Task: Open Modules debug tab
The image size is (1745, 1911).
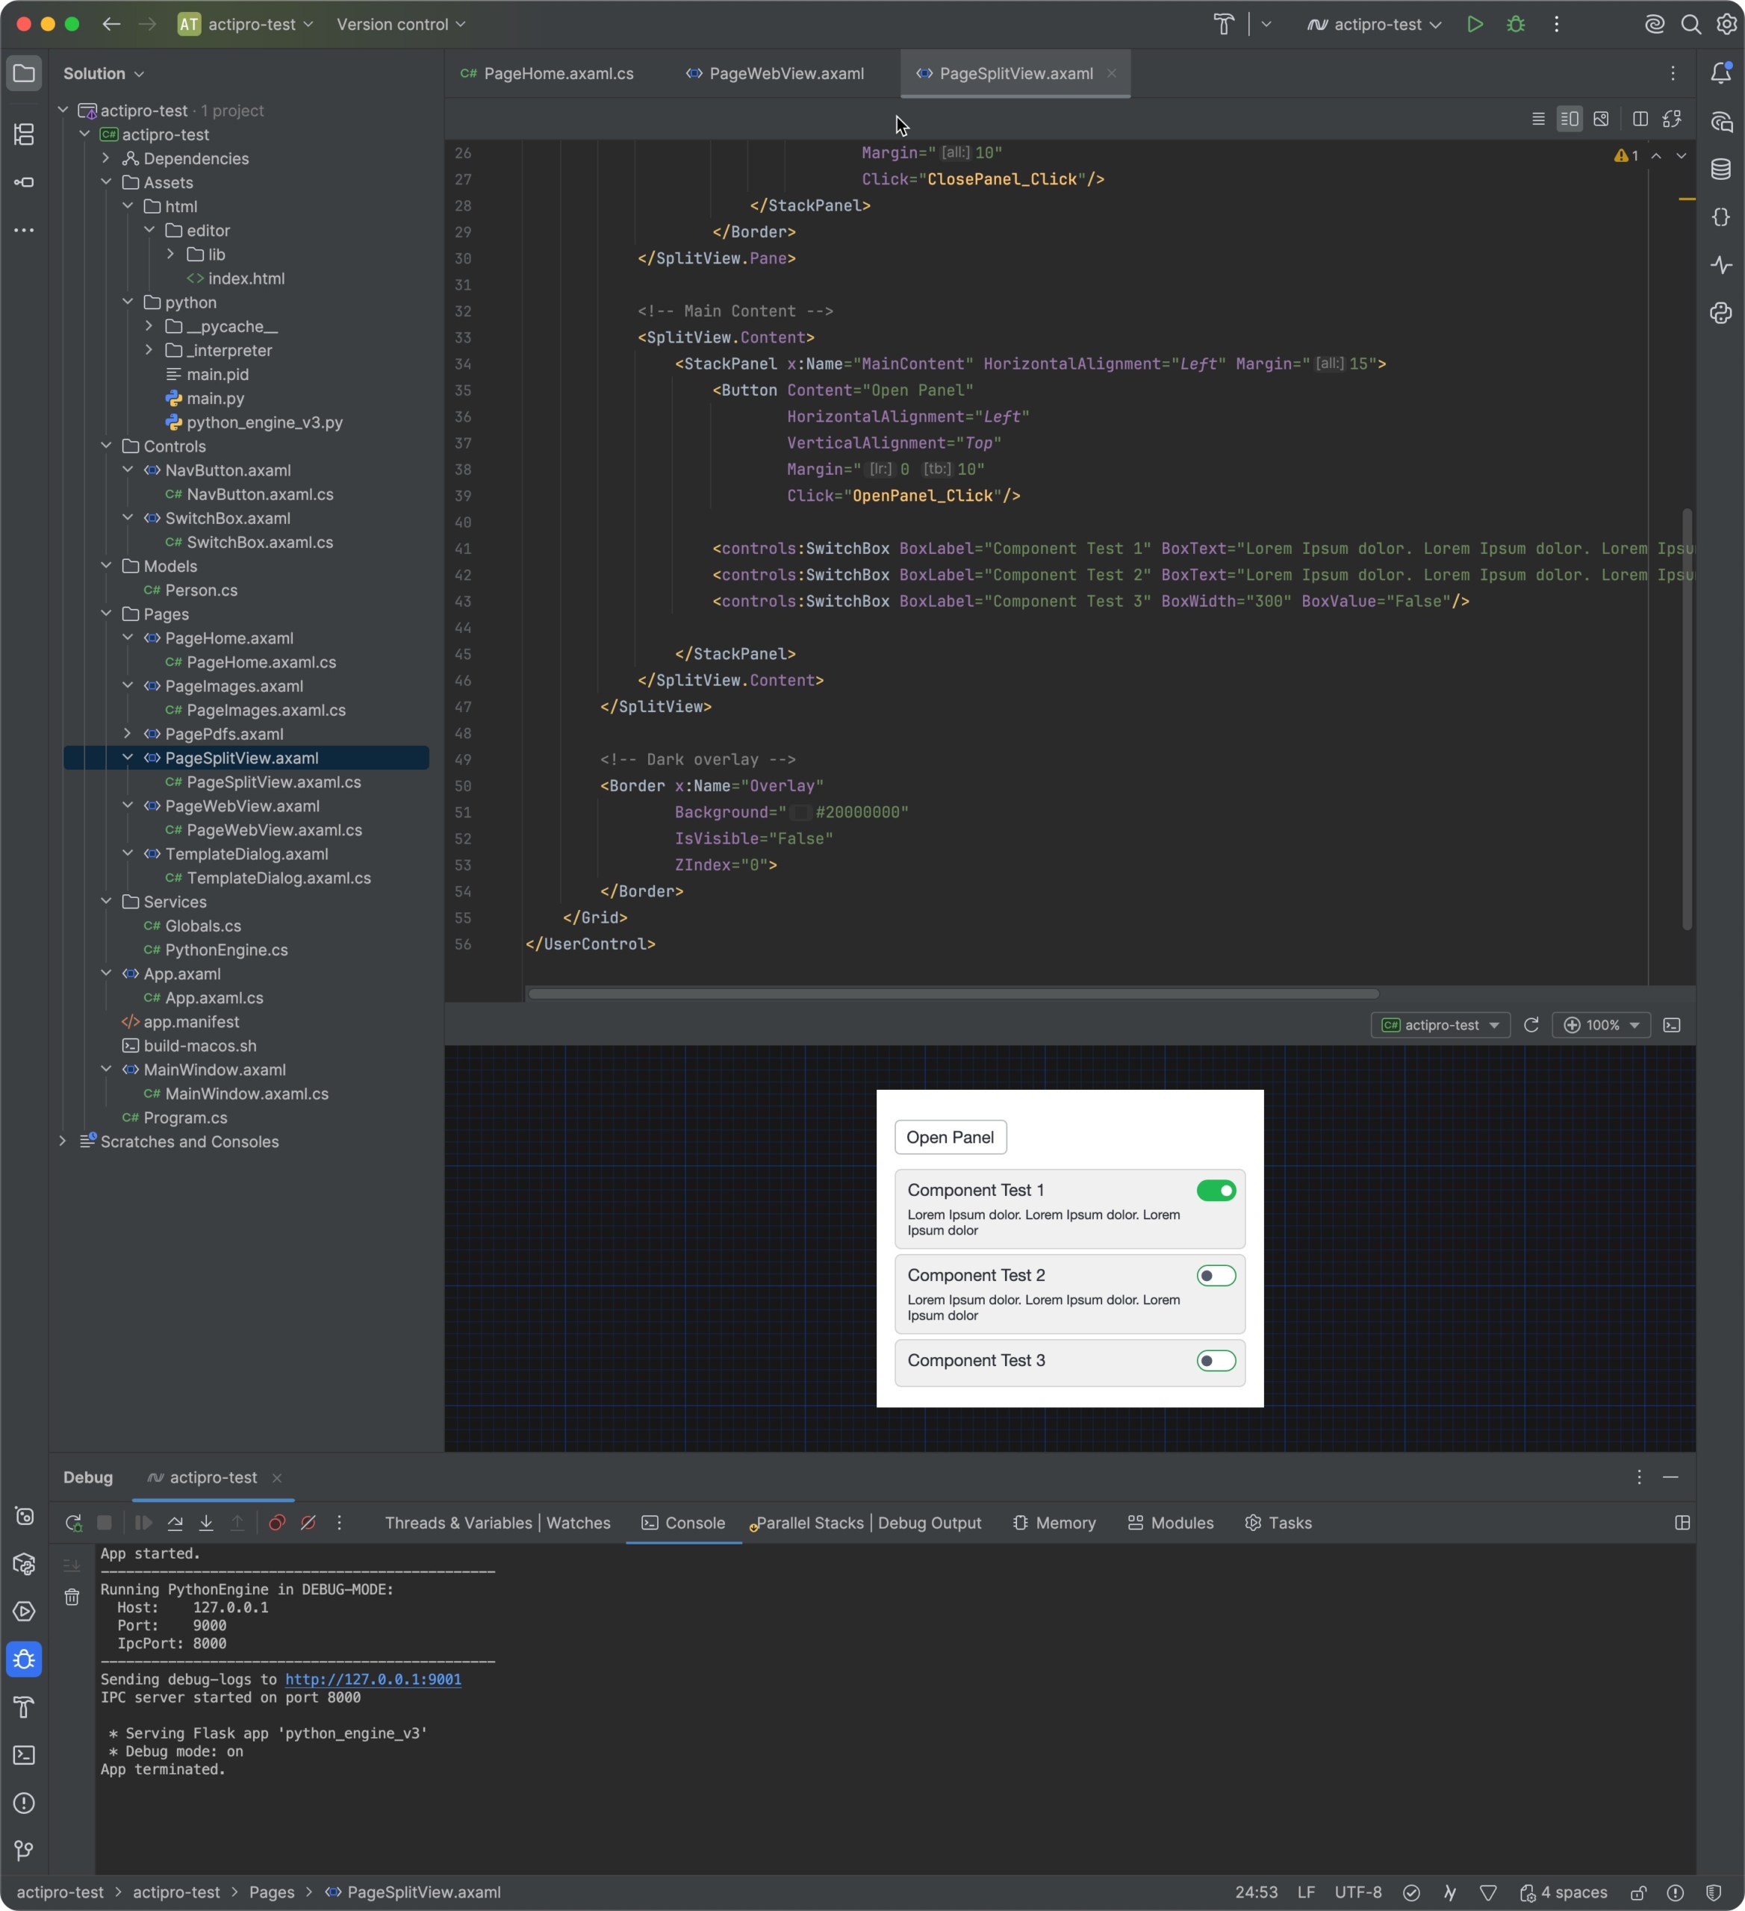Action: tap(1170, 1522)
